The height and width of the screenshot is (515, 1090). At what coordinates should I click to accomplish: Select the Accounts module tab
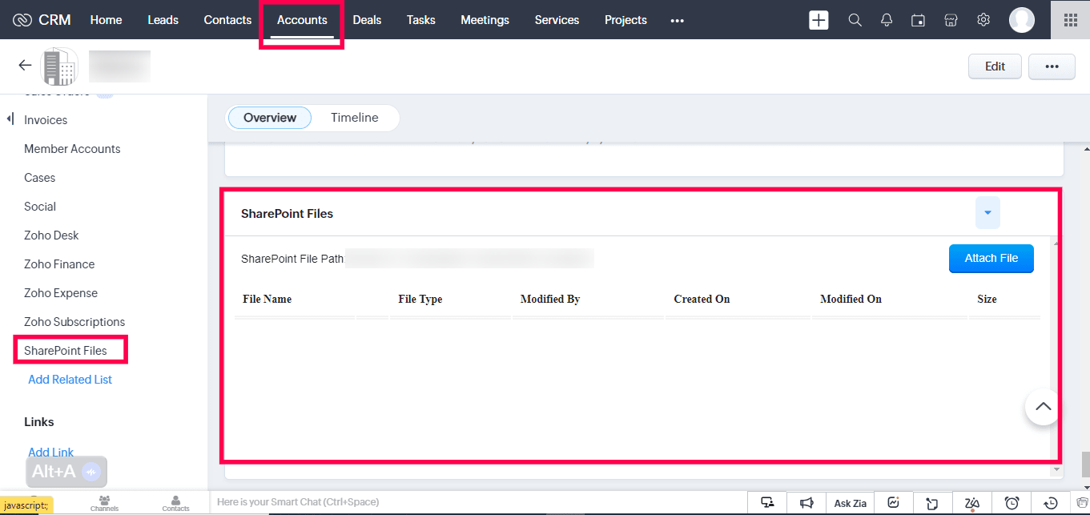click(302, 20)
